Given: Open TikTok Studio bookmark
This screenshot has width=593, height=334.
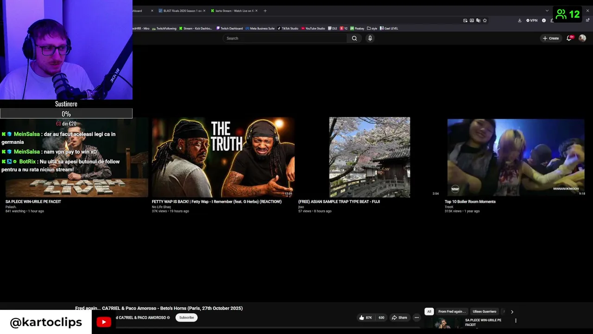Looking at the screenshot, I should pos(288,28).
